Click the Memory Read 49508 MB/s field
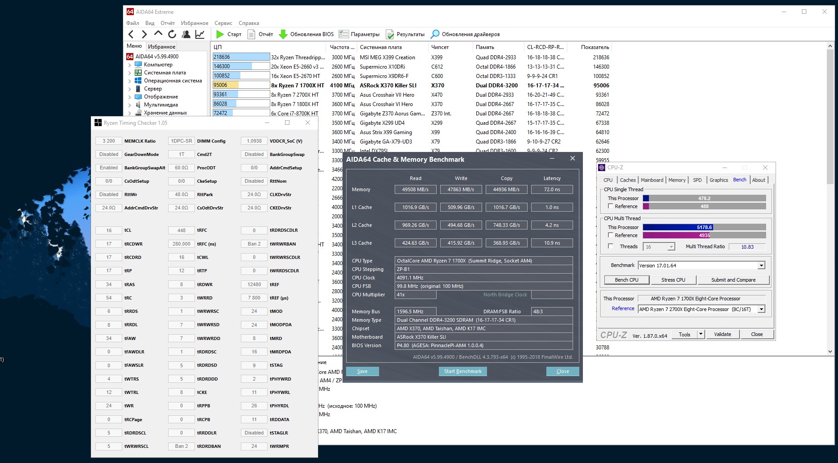 click(415, 189)
